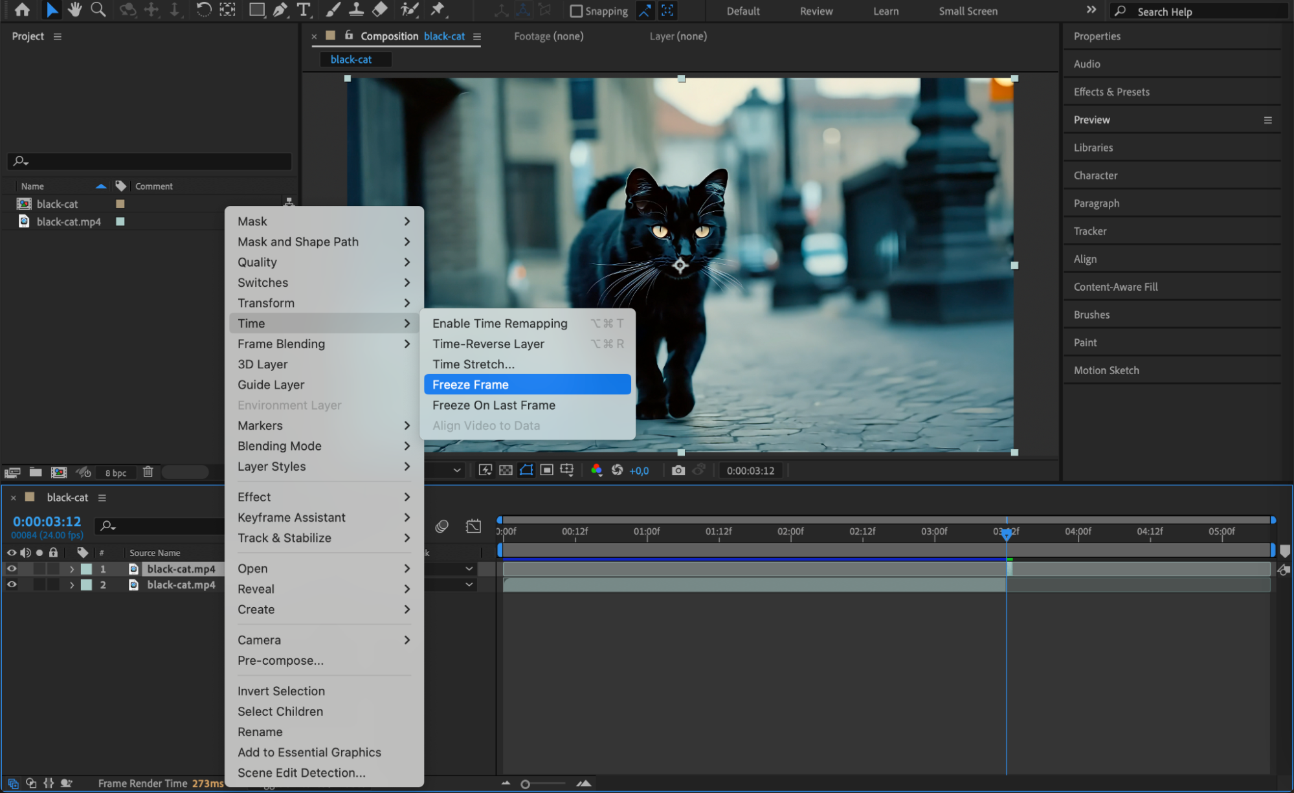Click the 8 bpc color depth button
The width and height of the screenshot is (1294, 793).
pos(116,473)
